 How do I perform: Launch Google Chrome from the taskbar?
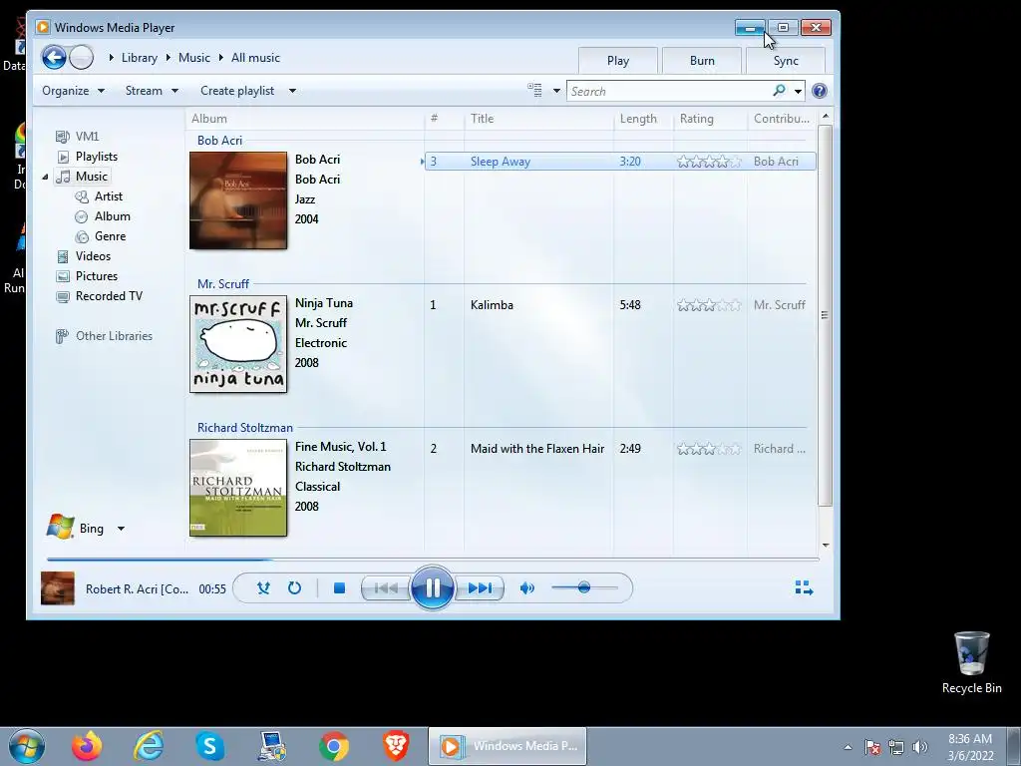coord(333,746)
